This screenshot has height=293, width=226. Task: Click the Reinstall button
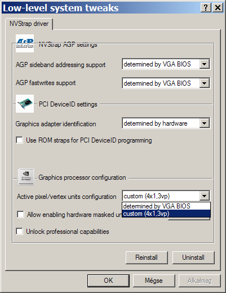(x=147, y=258)
